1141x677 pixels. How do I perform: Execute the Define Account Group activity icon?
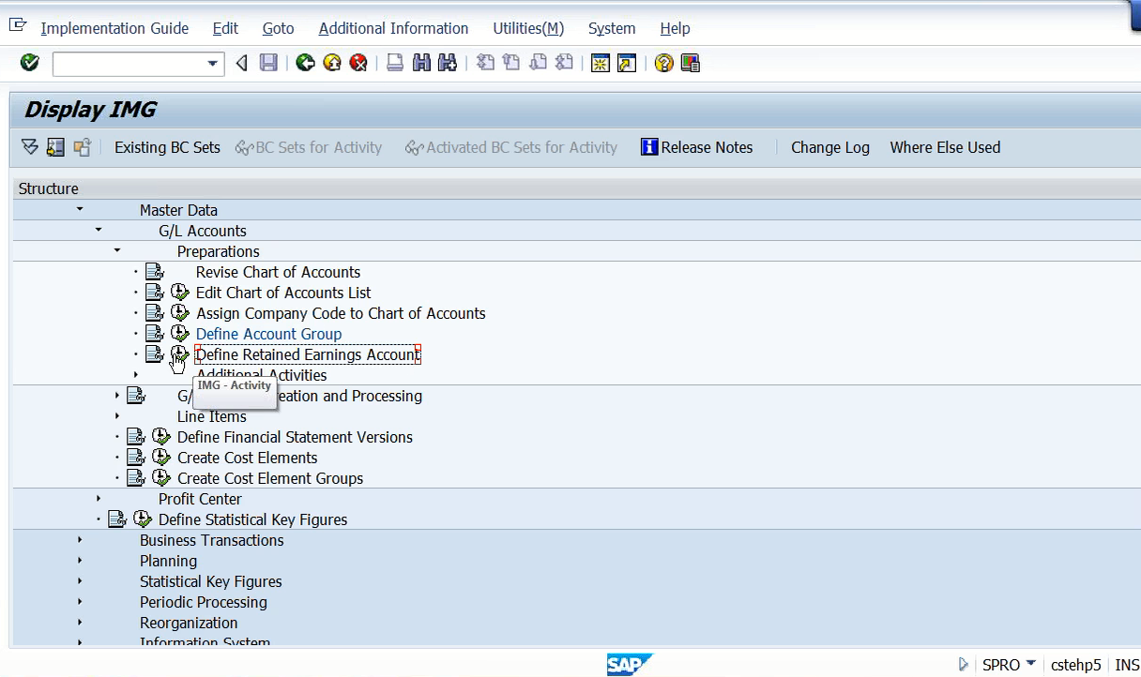[x=180, y=334]
